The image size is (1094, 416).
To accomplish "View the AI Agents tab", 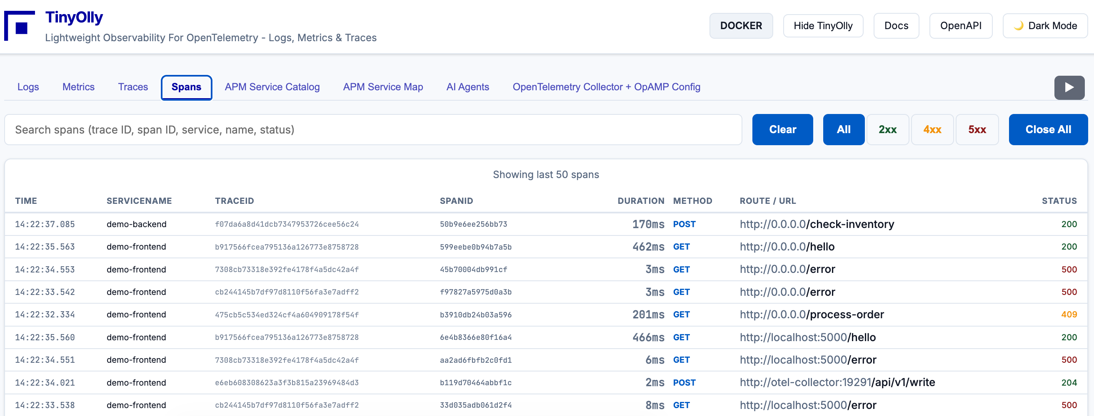I will pos(467,87).
